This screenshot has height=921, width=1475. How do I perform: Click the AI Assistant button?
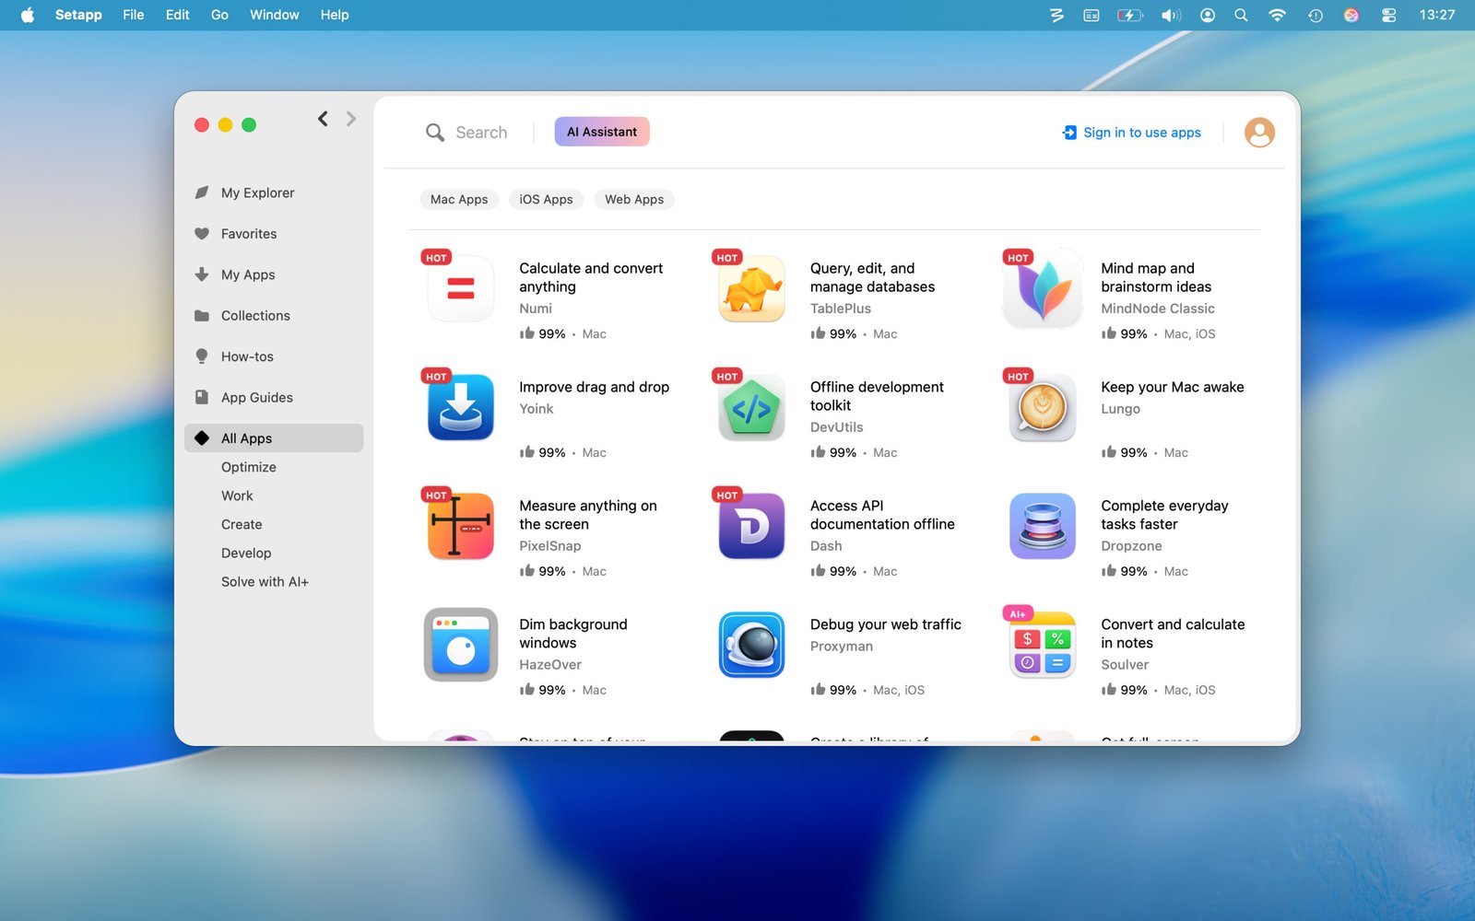[602, 132]
